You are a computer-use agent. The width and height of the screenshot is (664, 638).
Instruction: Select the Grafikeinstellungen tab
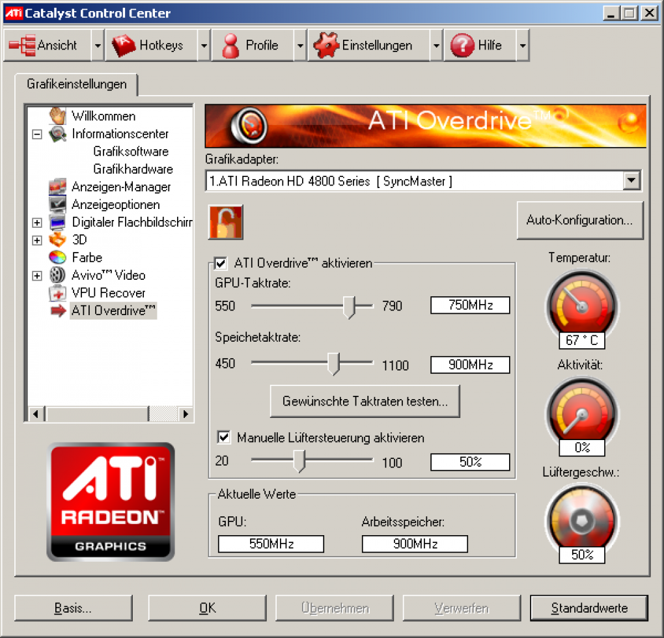coord(77,84)
